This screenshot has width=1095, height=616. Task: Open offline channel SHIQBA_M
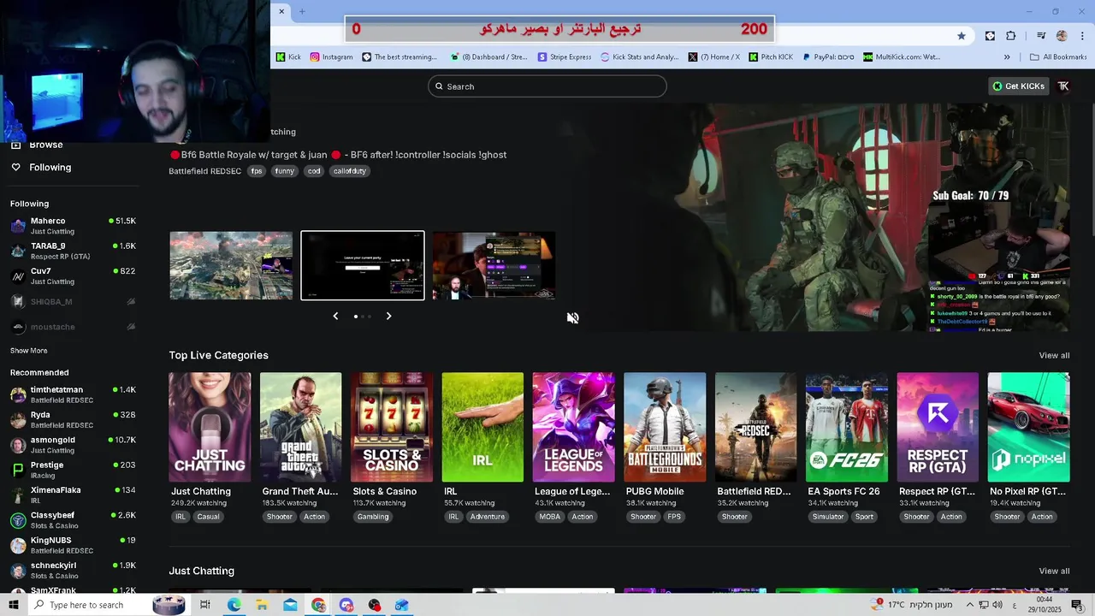[x=73, y=301]
